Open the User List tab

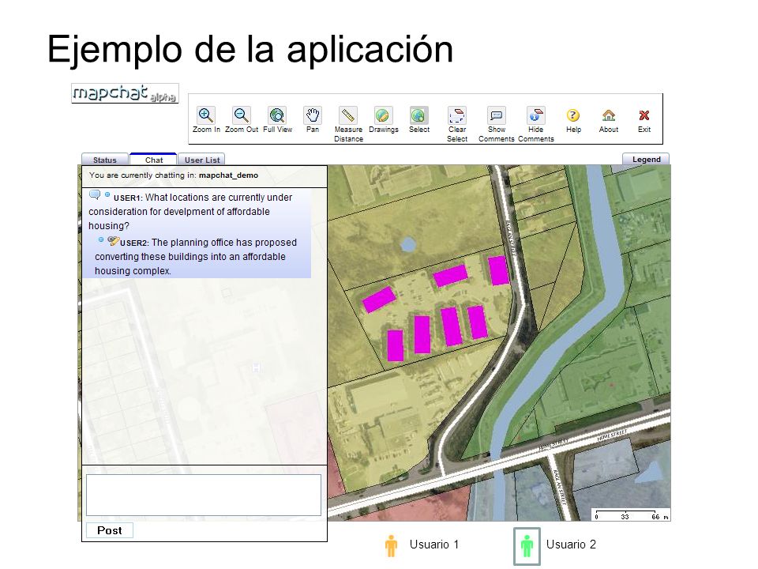(202, 160)
